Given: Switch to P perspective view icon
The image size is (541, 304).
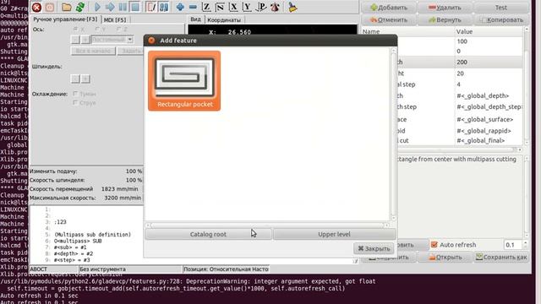Looking at the screenshot, I should click(261, 8).
